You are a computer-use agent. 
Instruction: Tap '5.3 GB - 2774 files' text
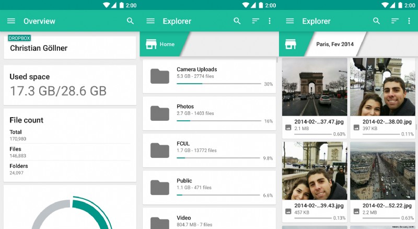pyautogui.click(x=195, y=76)
